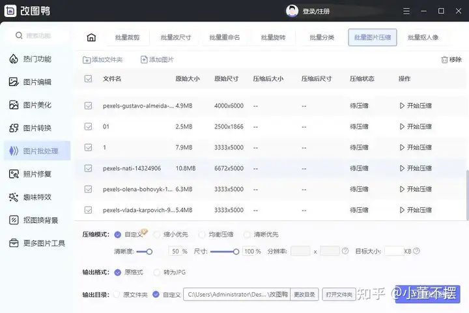Click the 目标大小 KB input field
This screenshot has width=469, height=313.
coord(393,251)
